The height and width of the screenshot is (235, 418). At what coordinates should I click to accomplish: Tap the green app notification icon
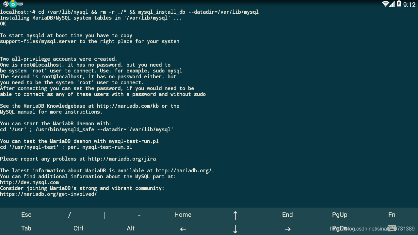click(x=13, y=4)
